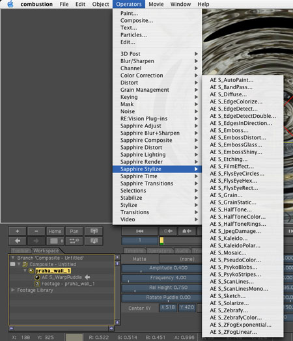The width and height of the screenshot is (293, 341).
Task: Click the upload arrow icon beside Pan
Action: (94, 231)
